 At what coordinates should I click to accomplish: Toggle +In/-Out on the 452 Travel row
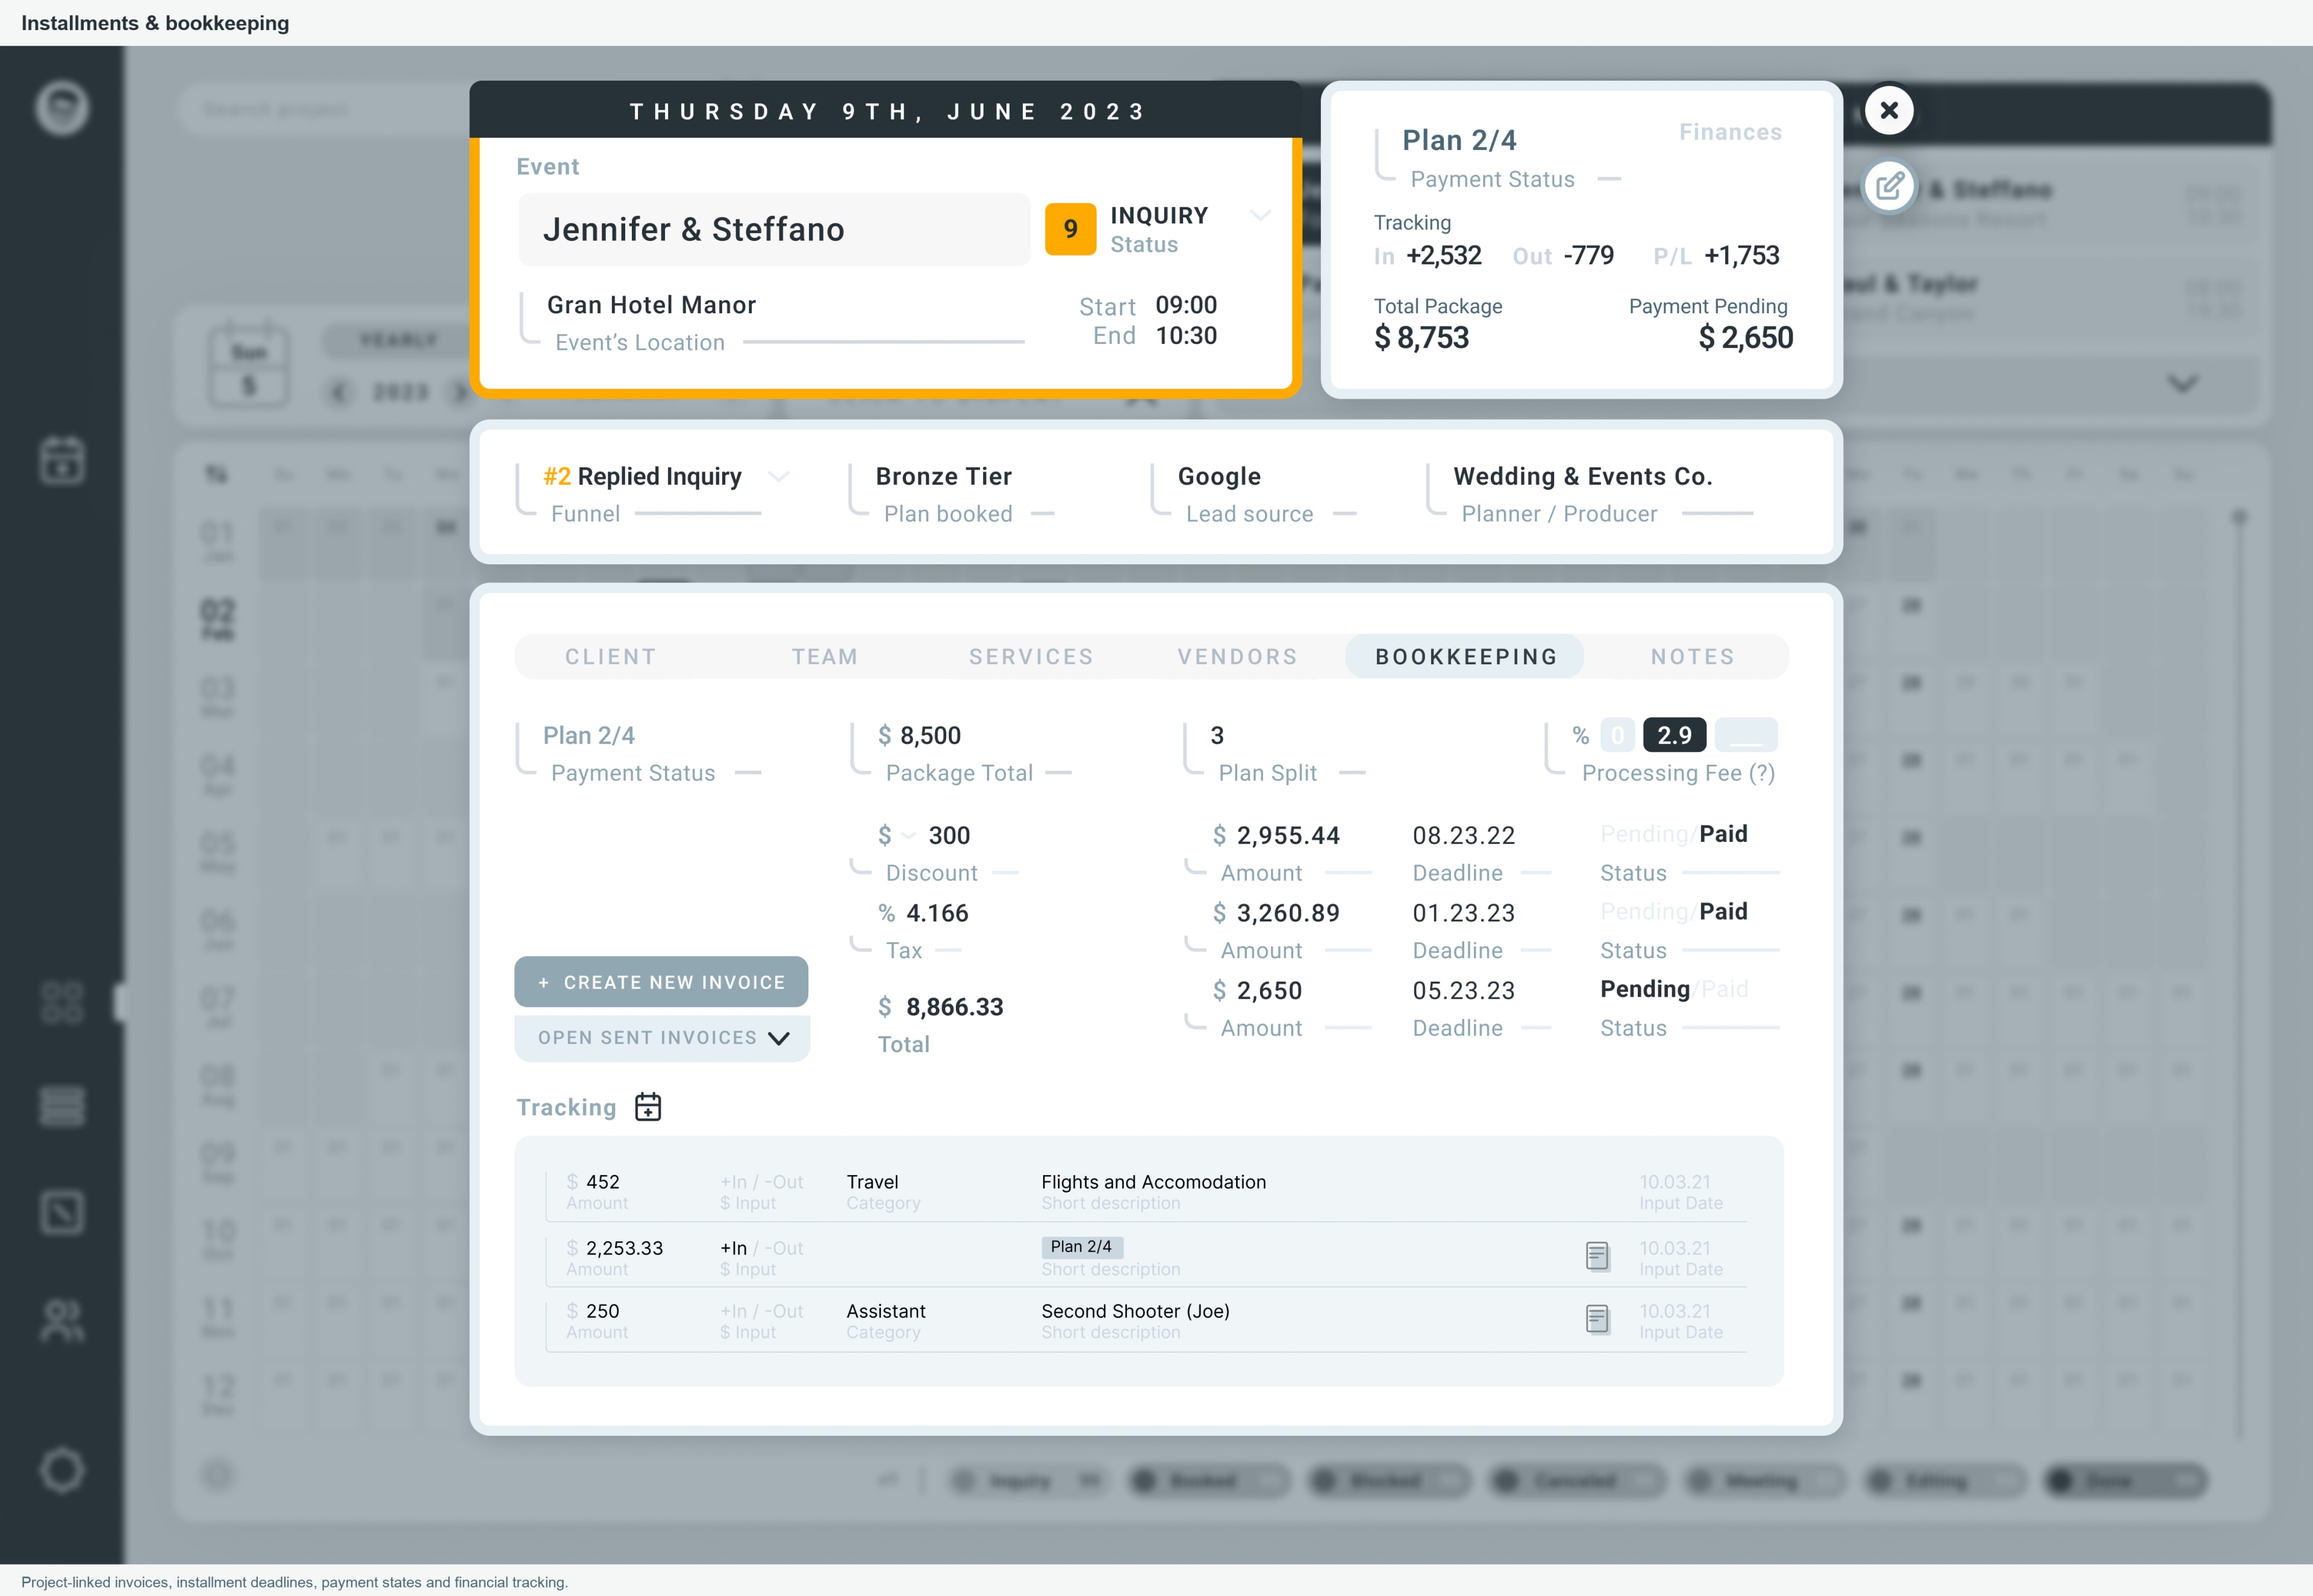coord(761,1182)
